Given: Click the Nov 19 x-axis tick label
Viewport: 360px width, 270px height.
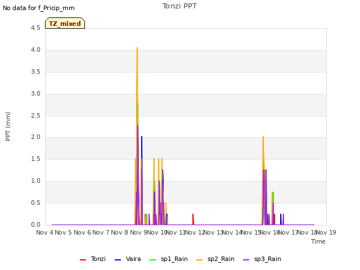Looking at the screenshot, I should click(326, 232).
